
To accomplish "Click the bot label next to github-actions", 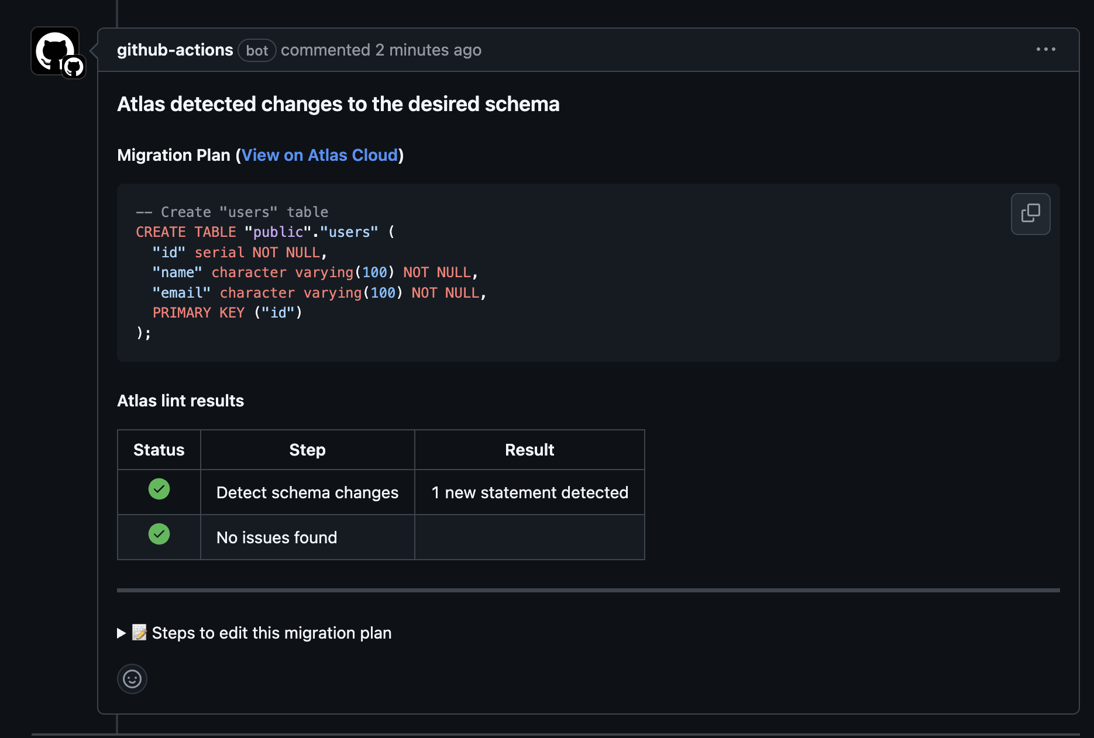I will tap(257, 51).
